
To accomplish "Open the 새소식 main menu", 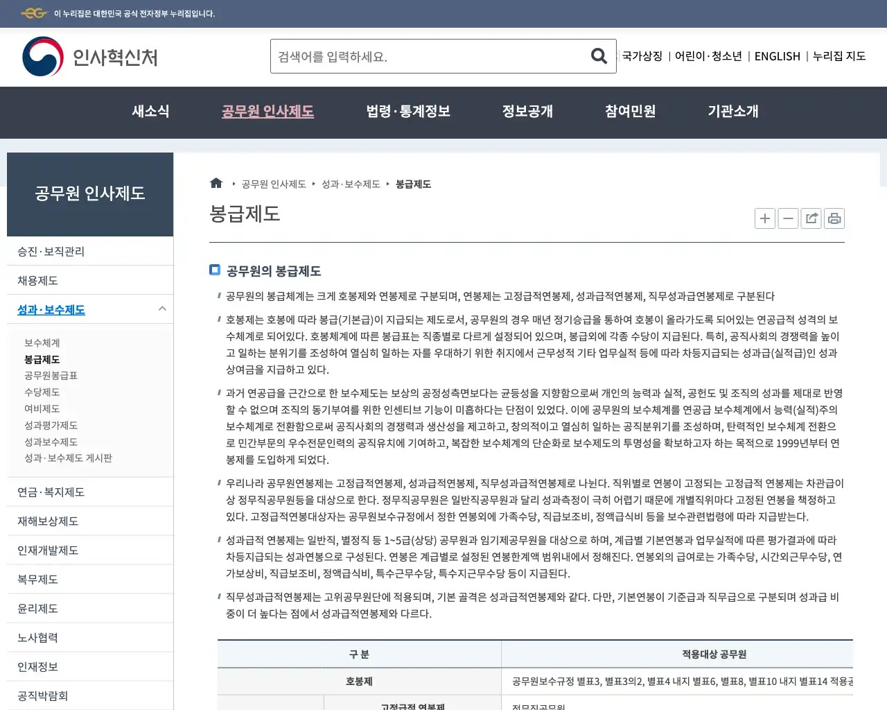I will click(x=150, y=112).
